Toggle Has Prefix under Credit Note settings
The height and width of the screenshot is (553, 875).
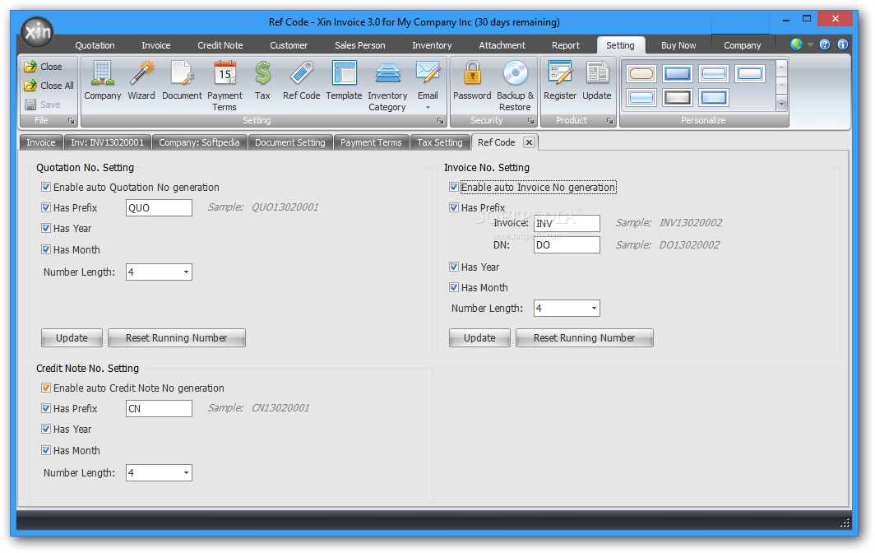pos(46,408)
